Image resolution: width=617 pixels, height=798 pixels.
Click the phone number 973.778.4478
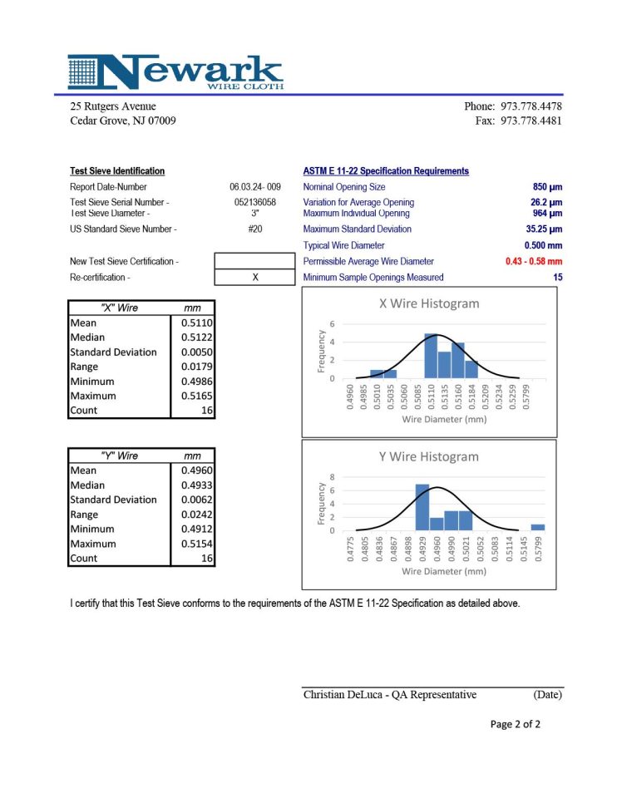531,106
